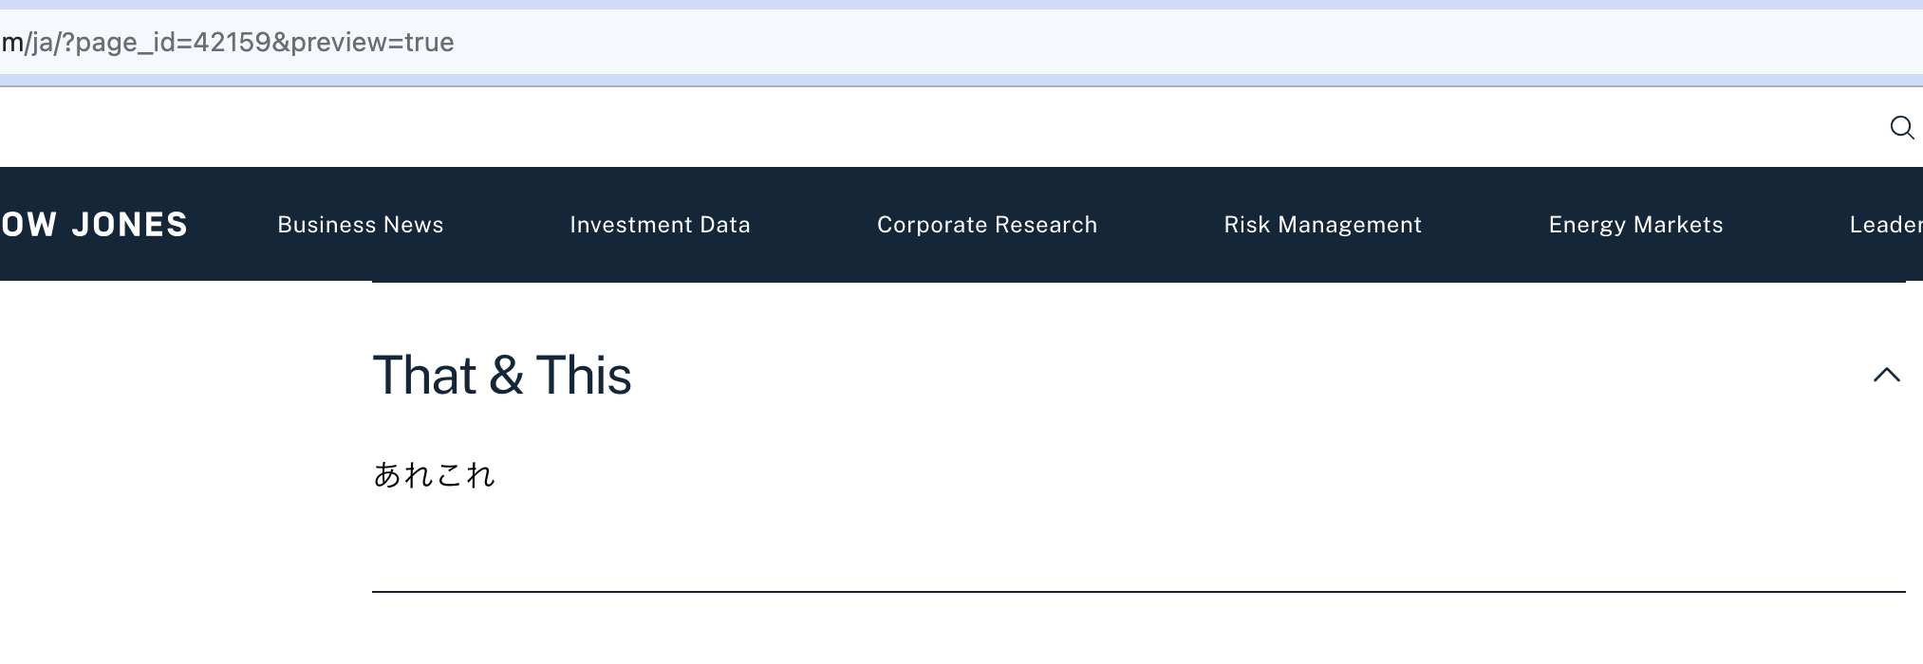Focus the browser address bar

click(949, 43)
